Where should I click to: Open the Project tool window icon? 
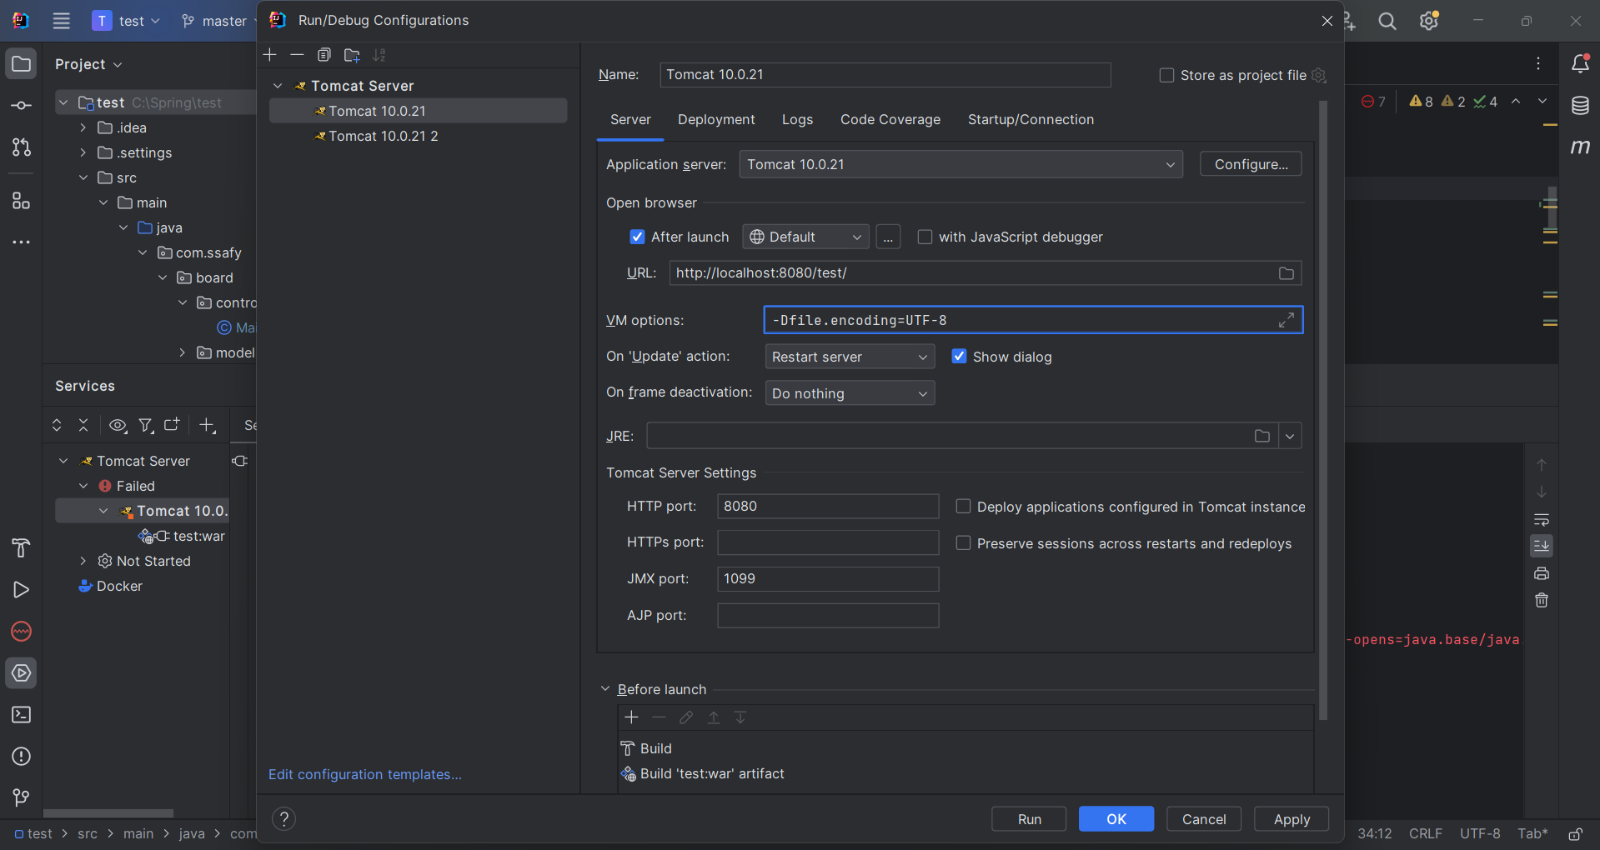22,64
